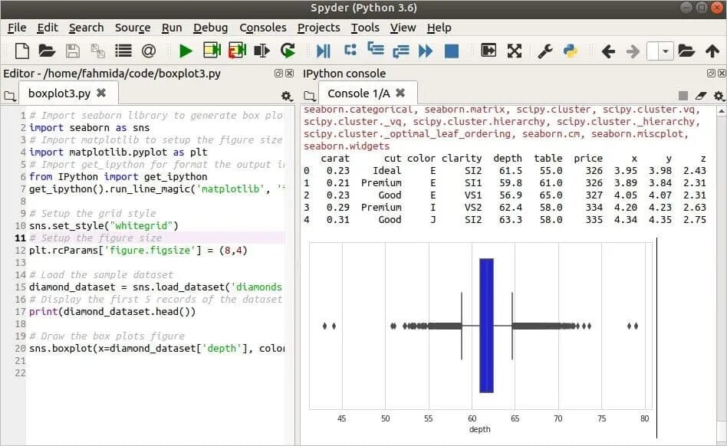Viewport: 727px width, 446px height.
Task: Open the File menu
Action: pos(17,28)
